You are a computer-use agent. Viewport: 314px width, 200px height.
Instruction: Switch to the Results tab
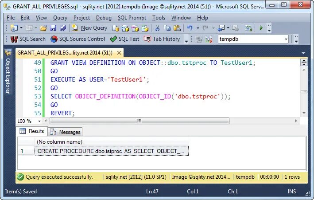point(32,131)
